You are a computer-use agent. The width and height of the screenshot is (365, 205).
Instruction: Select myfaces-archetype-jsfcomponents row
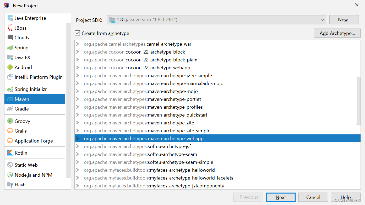217,186
